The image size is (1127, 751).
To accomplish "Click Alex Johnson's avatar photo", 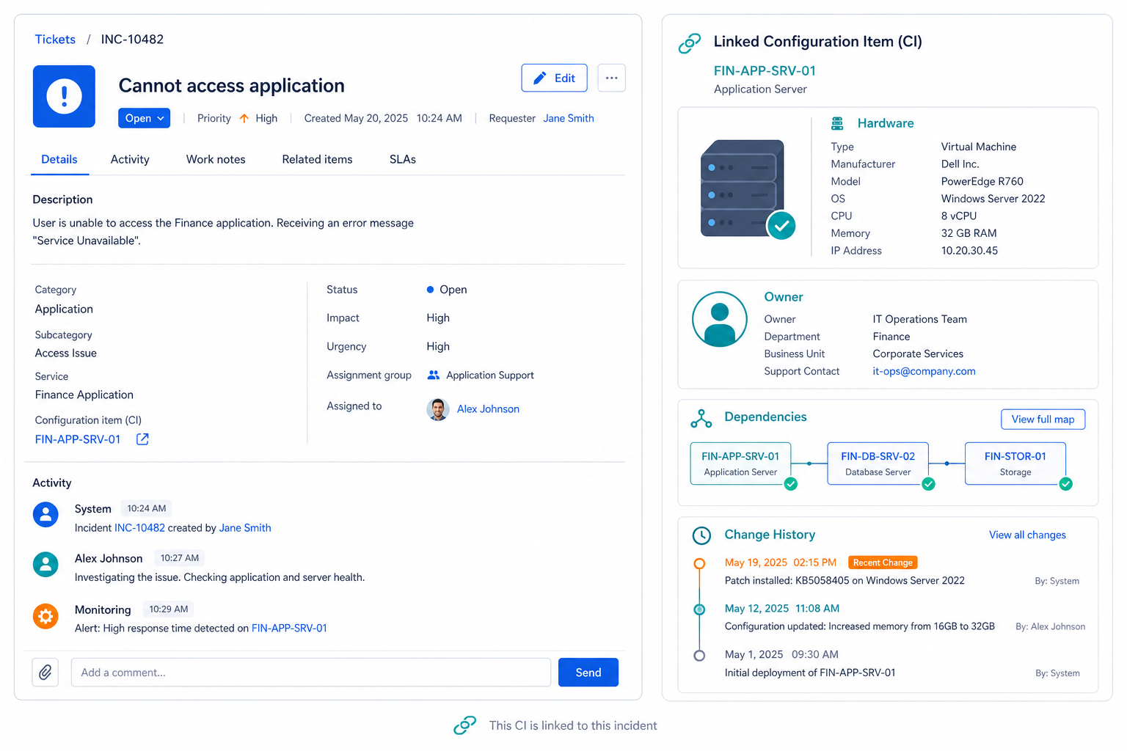I will pyautogui.click(x=438, y=409).
